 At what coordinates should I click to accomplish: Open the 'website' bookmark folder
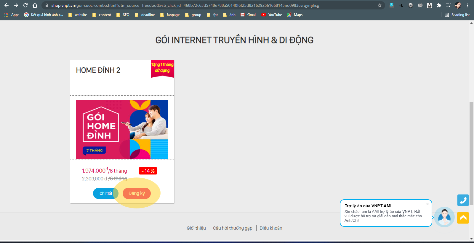point(78,15)
